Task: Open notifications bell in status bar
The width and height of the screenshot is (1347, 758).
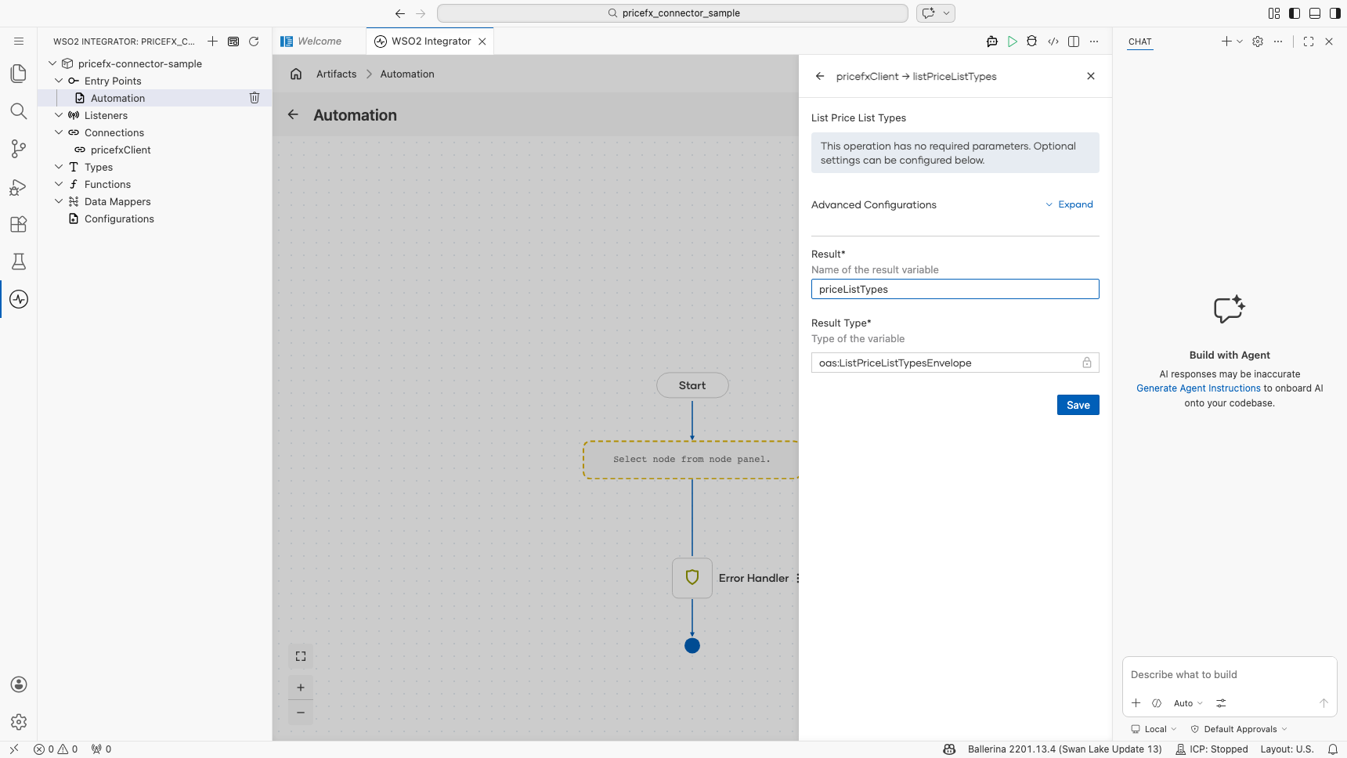Action: [x=1333, y=749]
